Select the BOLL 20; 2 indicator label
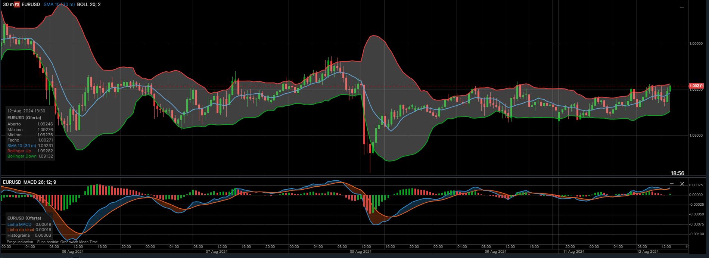 click(88, 4)
